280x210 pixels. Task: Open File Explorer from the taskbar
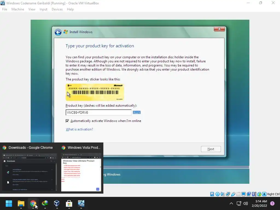click(x=21, y=203)
